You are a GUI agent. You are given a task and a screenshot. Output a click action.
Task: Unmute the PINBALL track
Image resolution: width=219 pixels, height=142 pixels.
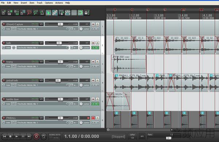(93, 118)
